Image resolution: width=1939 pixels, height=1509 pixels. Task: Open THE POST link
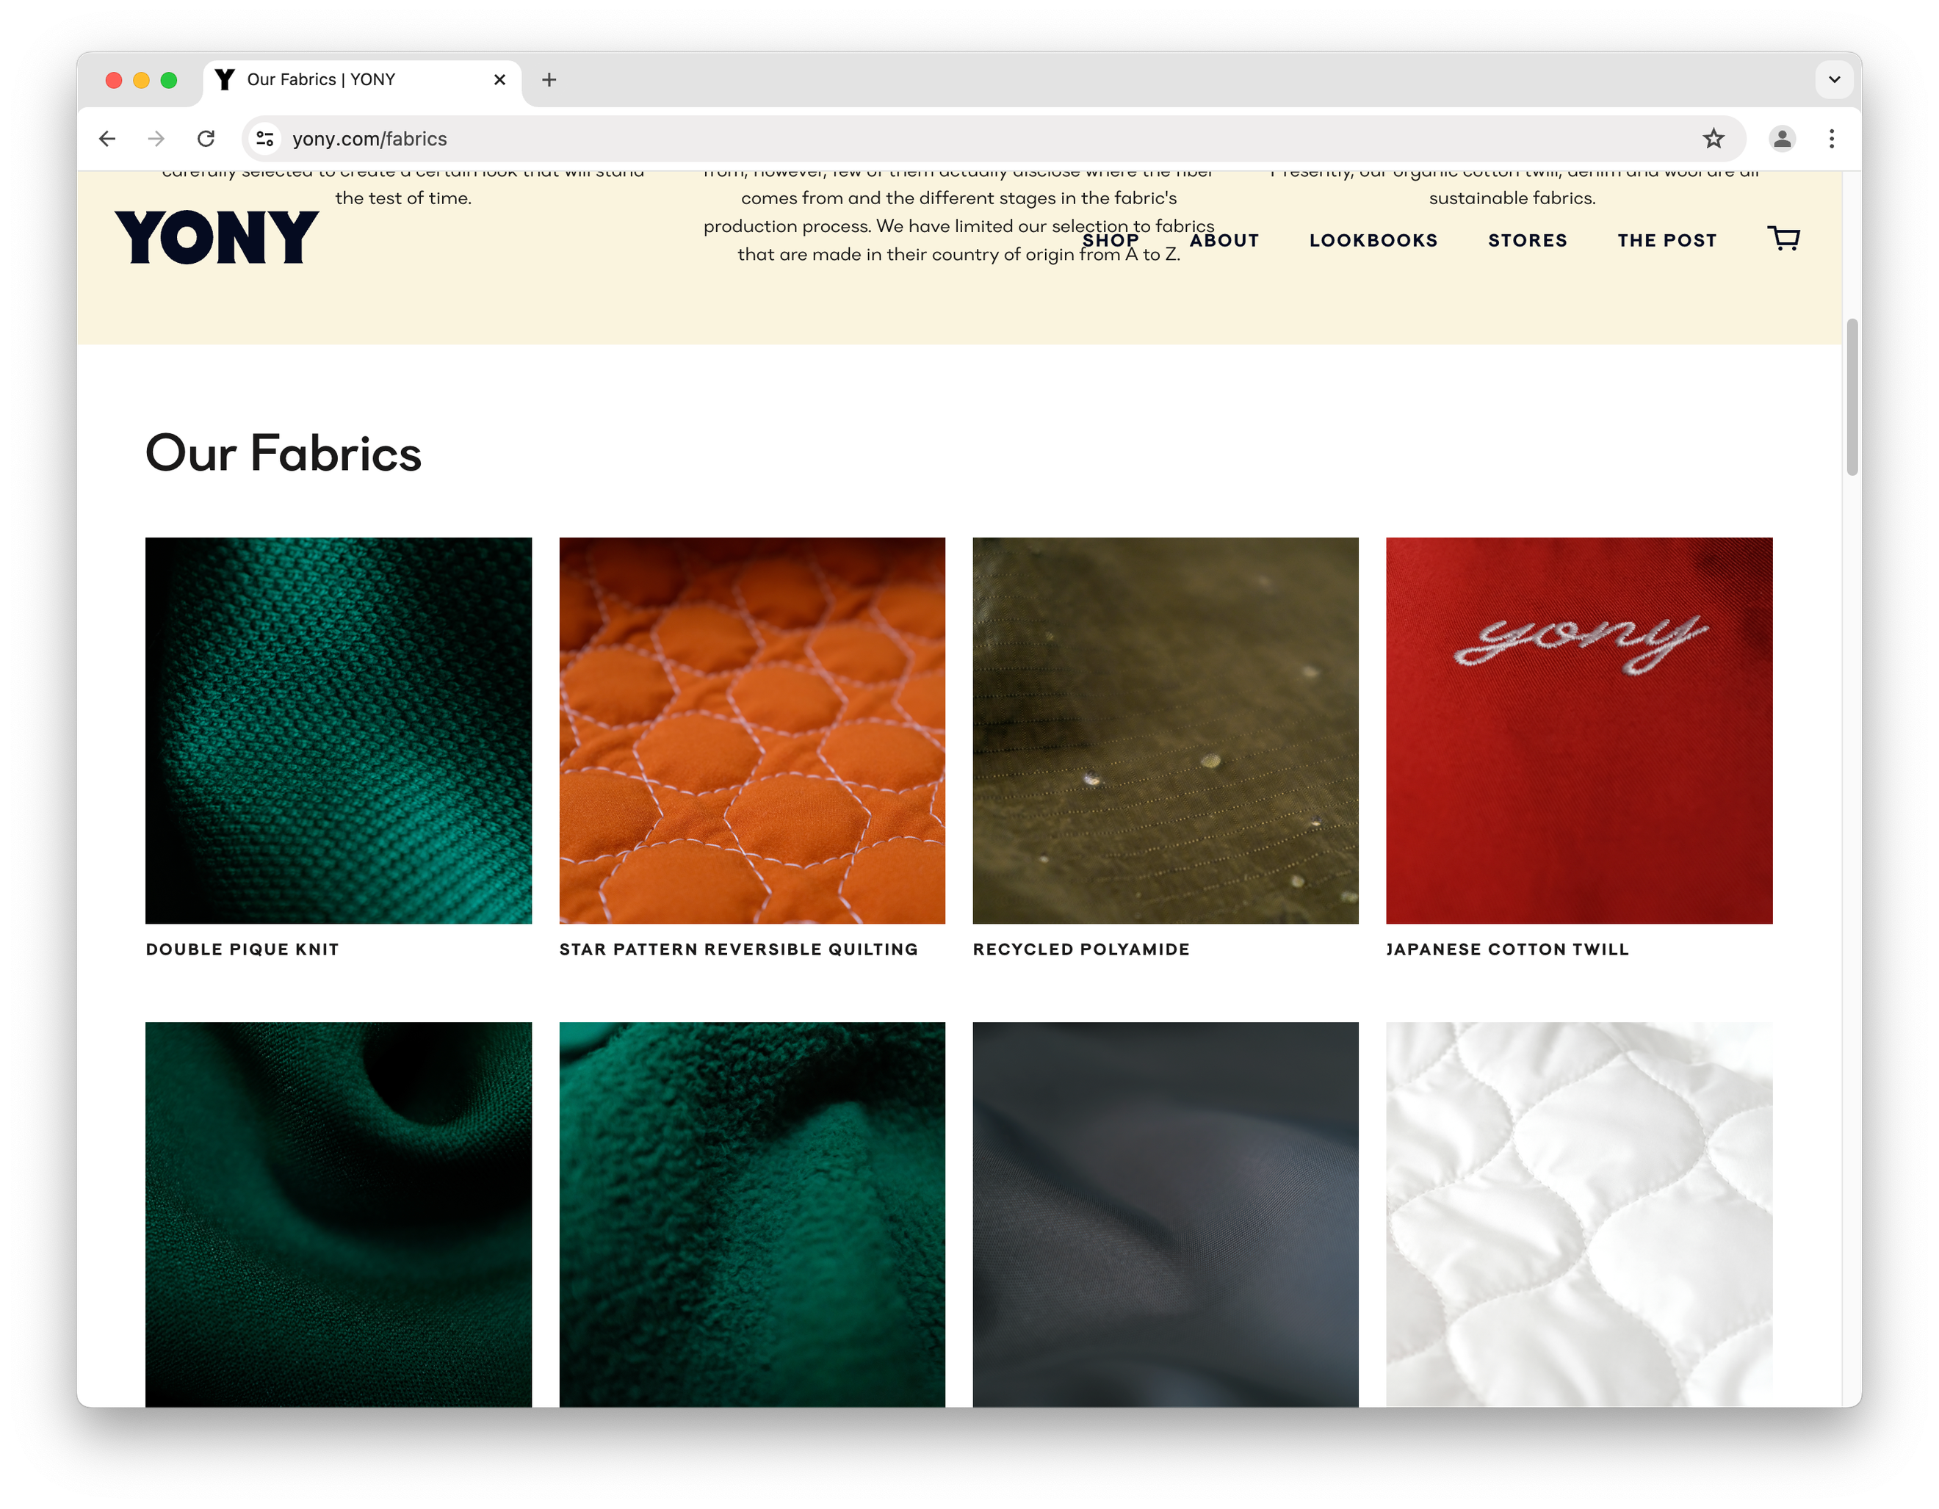1666,241
